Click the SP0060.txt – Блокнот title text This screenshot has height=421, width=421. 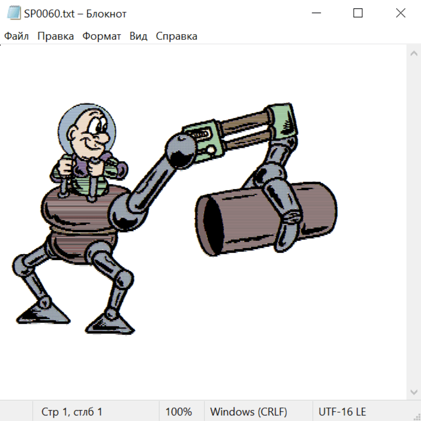[x=75, y=14]
